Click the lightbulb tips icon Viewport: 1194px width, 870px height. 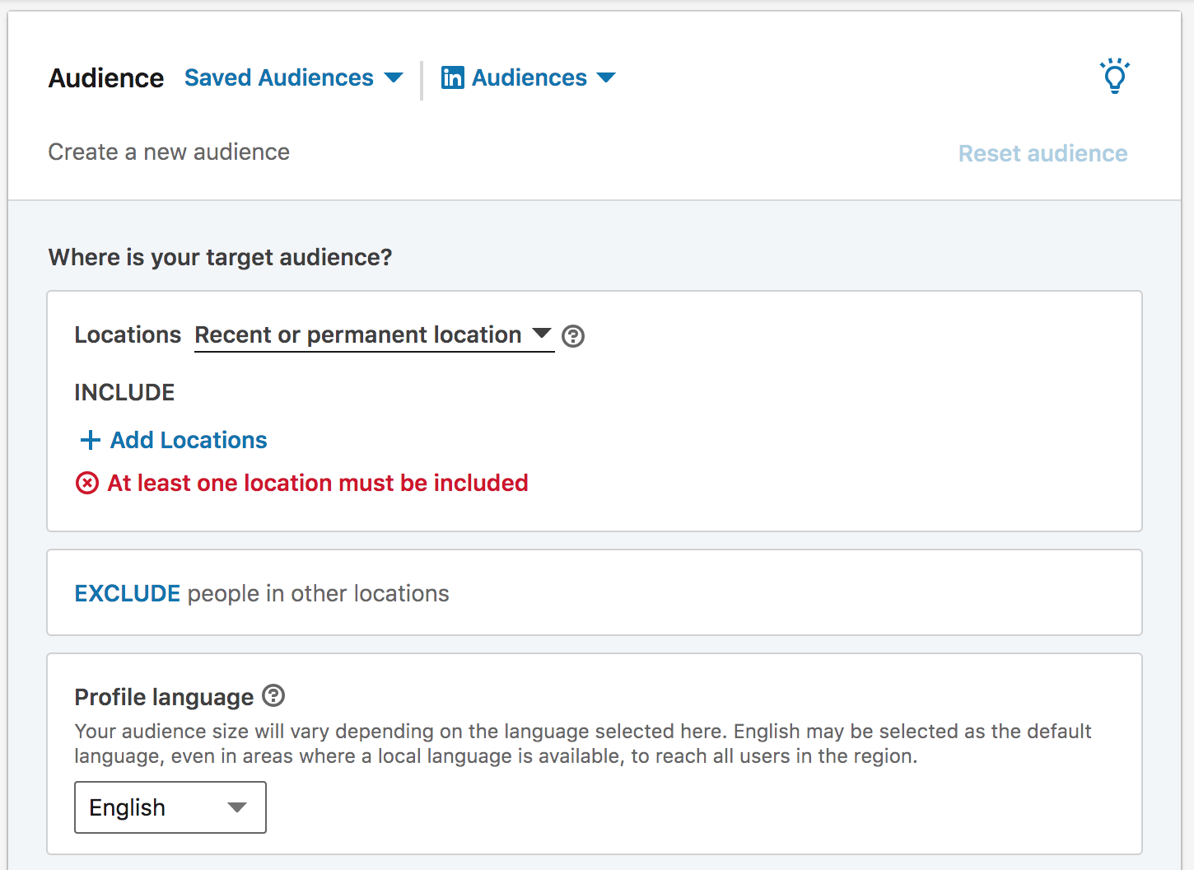1114,77
